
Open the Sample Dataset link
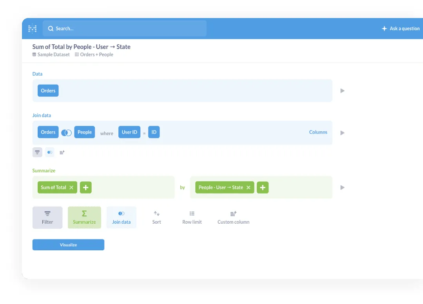tap(51, 54)
